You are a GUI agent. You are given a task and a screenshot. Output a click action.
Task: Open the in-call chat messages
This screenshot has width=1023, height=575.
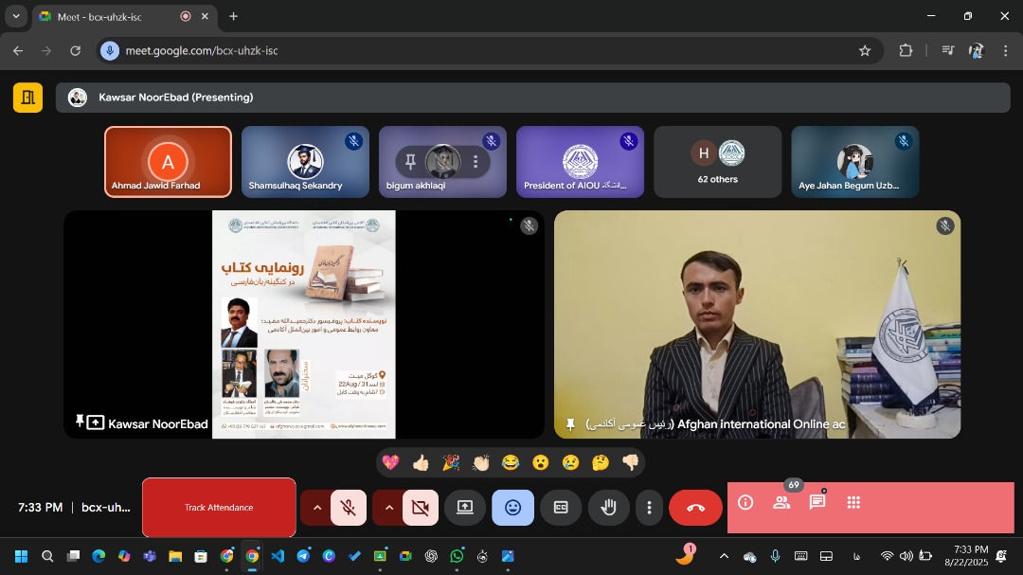click(x=817, y=503)
